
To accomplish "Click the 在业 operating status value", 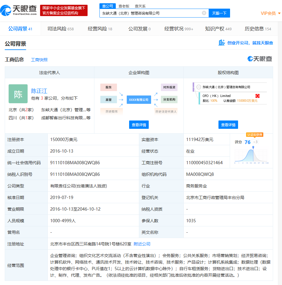I will pyautogui.click(x=190, y=151).
